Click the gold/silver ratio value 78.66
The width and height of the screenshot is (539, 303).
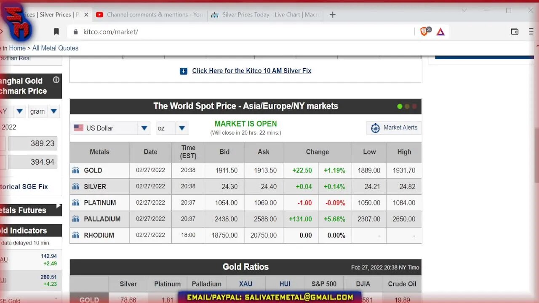click(x=128, y=300)
